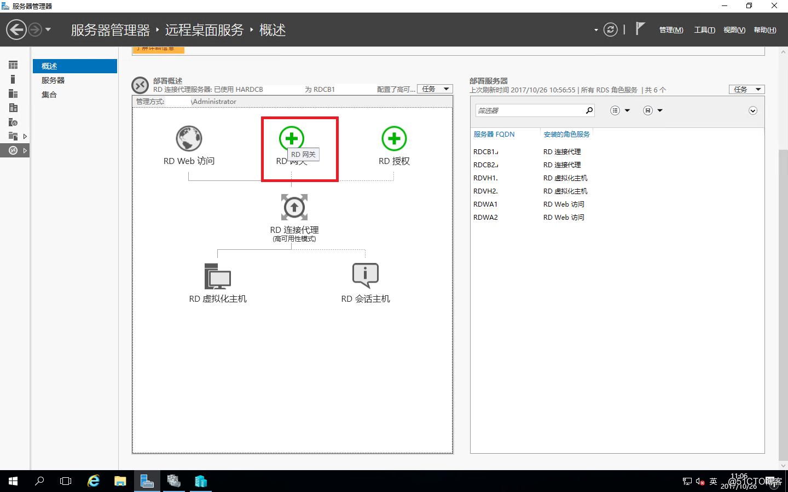Open the dropdown arrow left of refresh

[596, 30]
